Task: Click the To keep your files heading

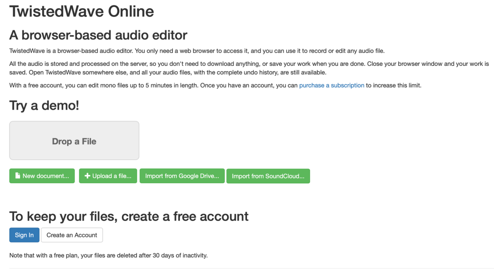Action: (129, 216)
